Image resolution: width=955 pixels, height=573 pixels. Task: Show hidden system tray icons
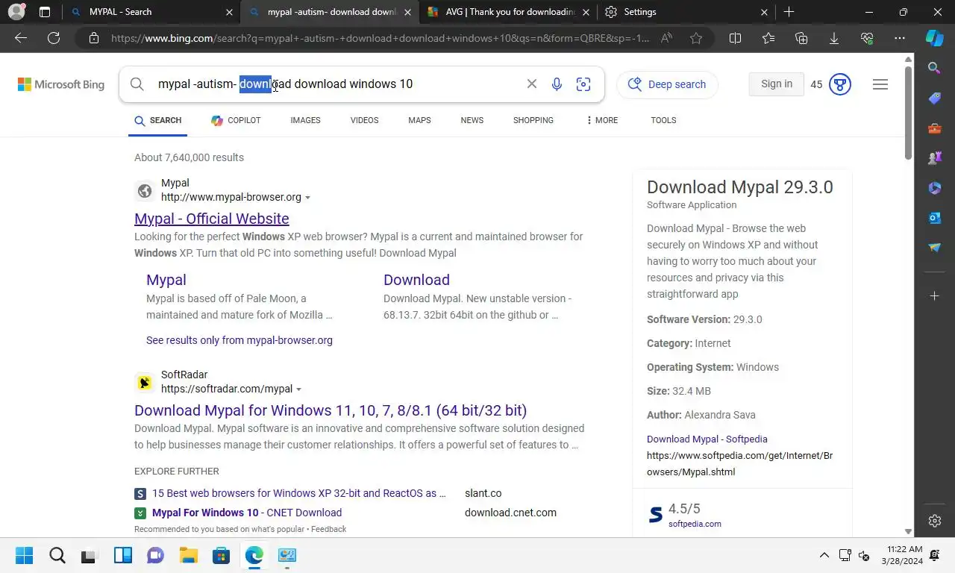[824, 555]
